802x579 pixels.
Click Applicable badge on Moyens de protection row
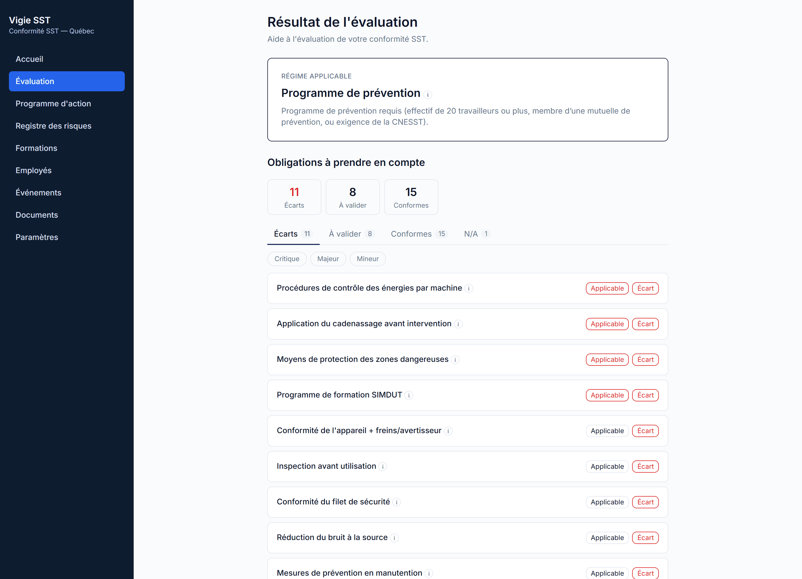[x=607, y=360]
